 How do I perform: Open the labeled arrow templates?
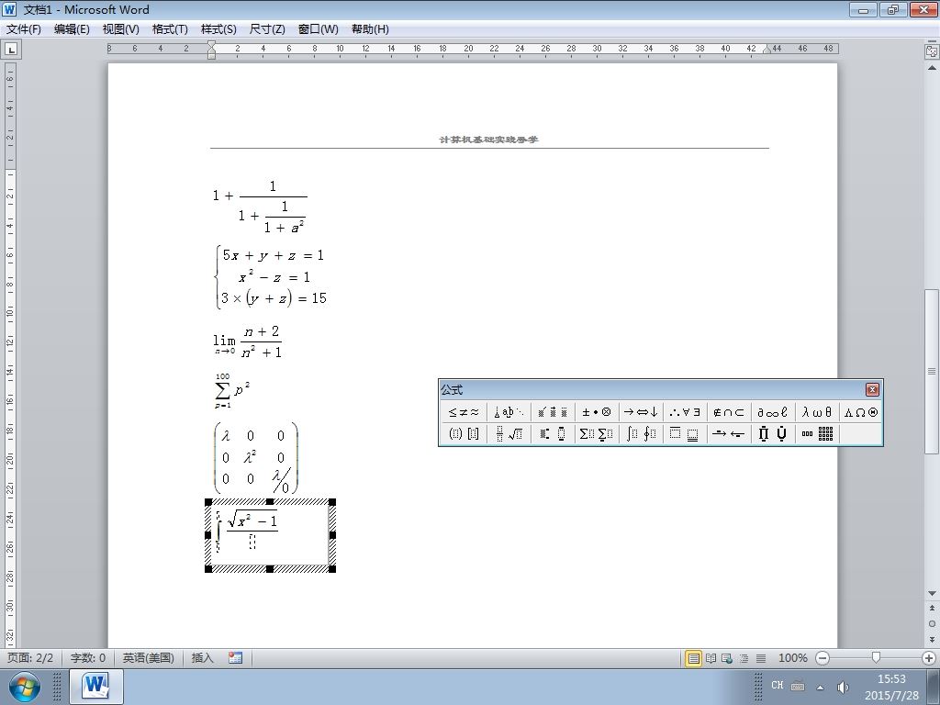728,433
